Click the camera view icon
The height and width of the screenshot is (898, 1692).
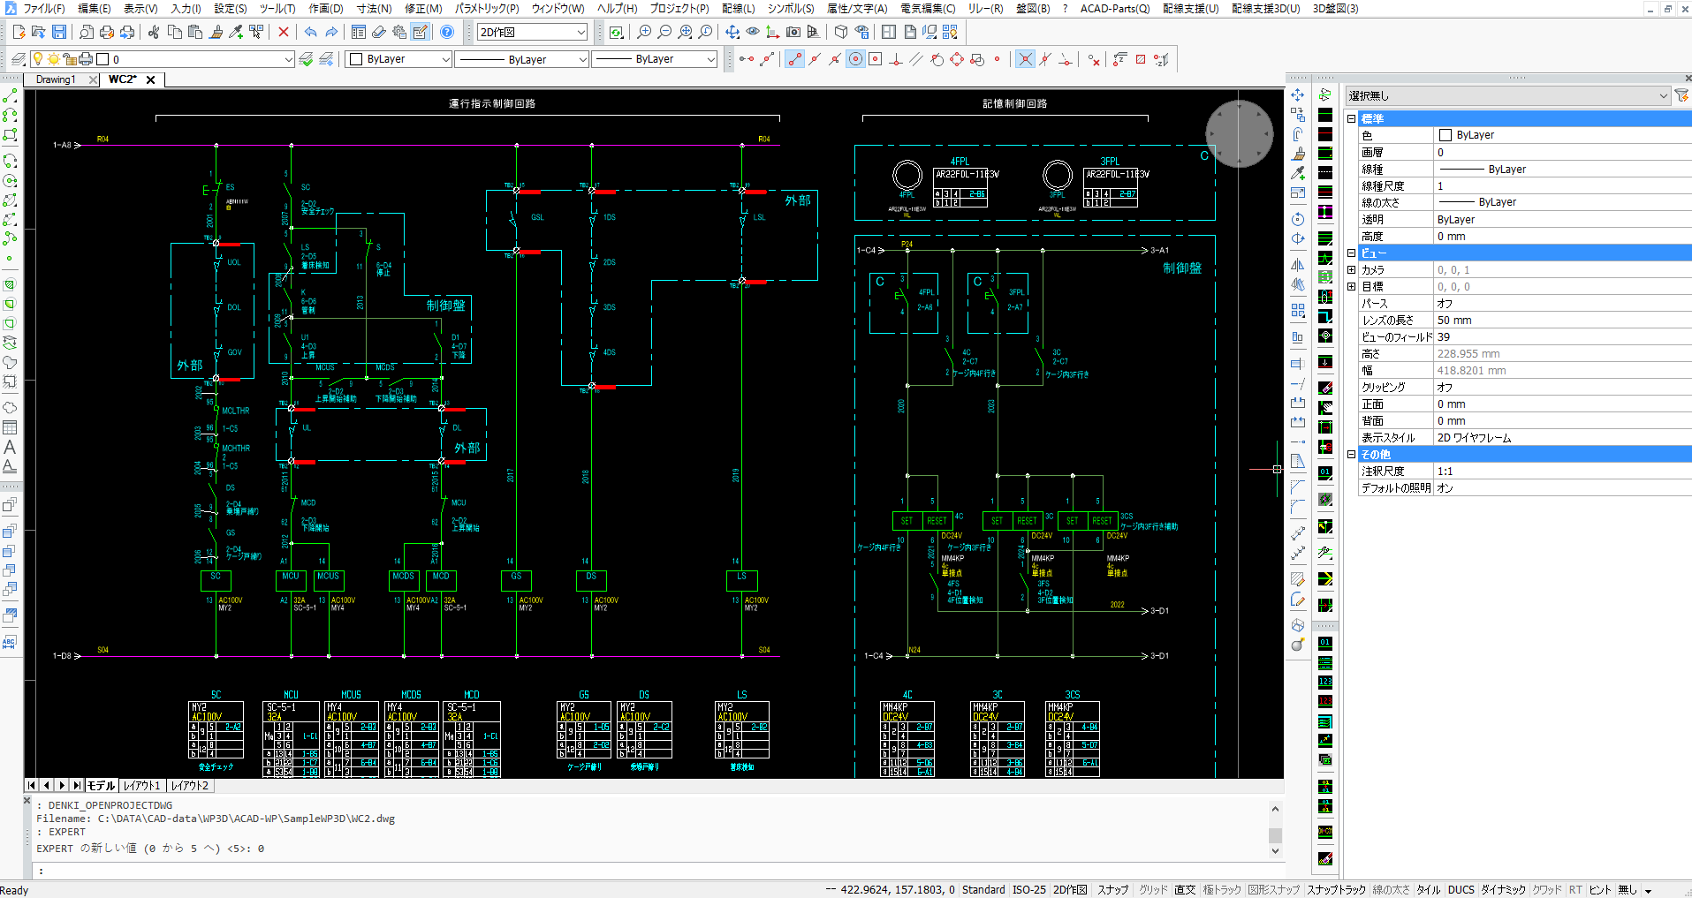(x=793, y=32)
